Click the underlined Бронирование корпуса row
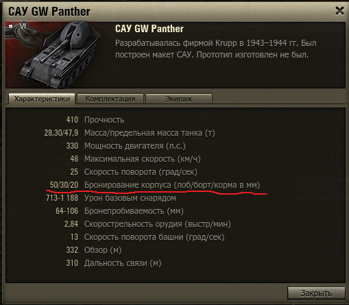 click(155, 185)
